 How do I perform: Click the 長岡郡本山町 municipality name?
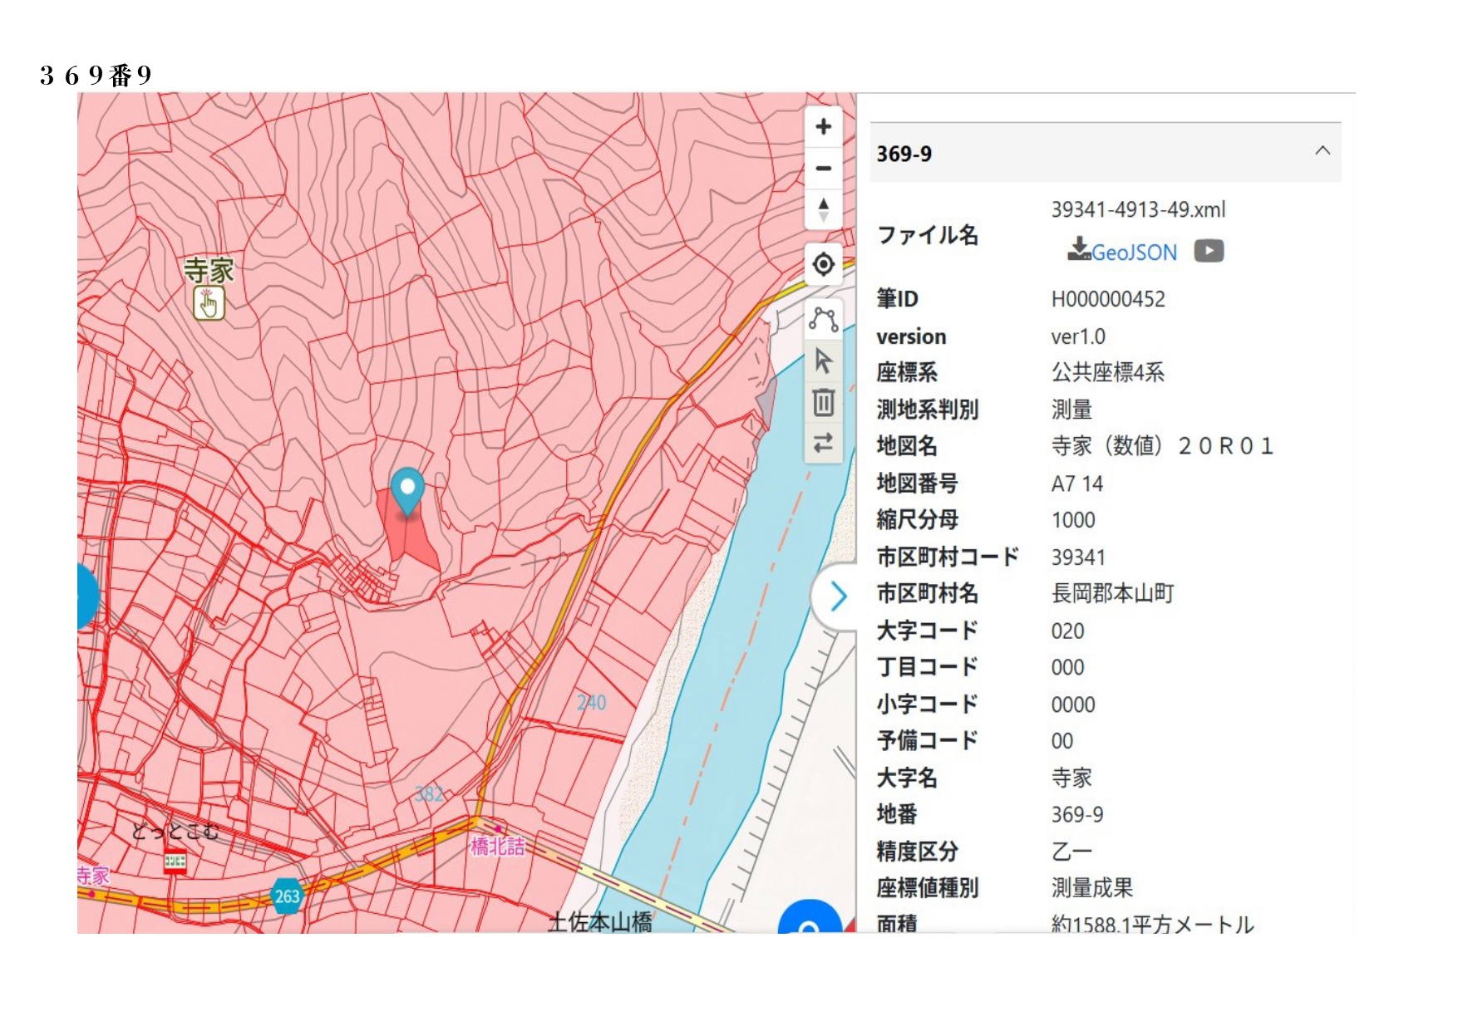pyautogui.click(x=1112, y=593)
